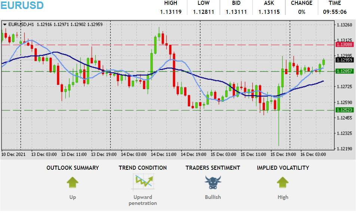The width and height of the screenshot is (356, 215).
Task: Click the OUTLOOK SUMMARY heading
Action: [x=73, y=168]
